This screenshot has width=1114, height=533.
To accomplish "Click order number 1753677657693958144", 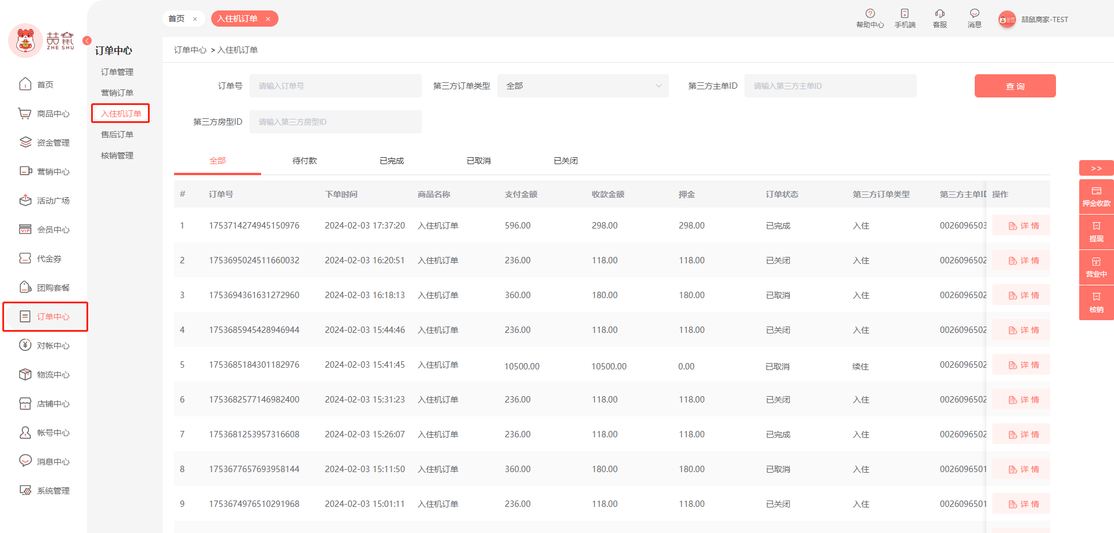I will (254, 469).
